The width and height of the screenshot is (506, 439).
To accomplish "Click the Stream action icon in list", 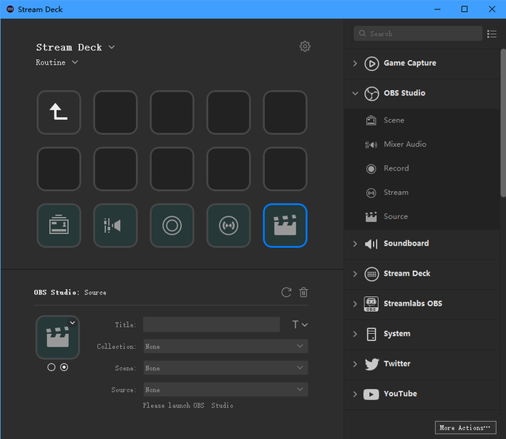I will (x=371, y=193).
